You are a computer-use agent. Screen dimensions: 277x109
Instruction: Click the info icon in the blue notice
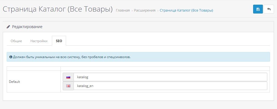11,57
